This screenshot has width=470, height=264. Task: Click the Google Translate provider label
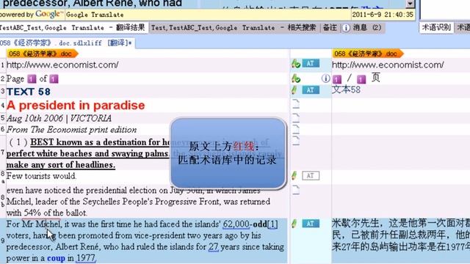95,15
